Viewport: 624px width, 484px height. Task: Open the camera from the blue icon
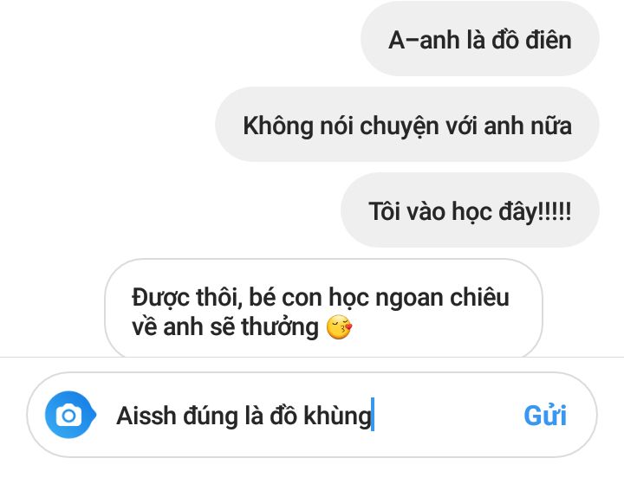(x=70, y=415)
